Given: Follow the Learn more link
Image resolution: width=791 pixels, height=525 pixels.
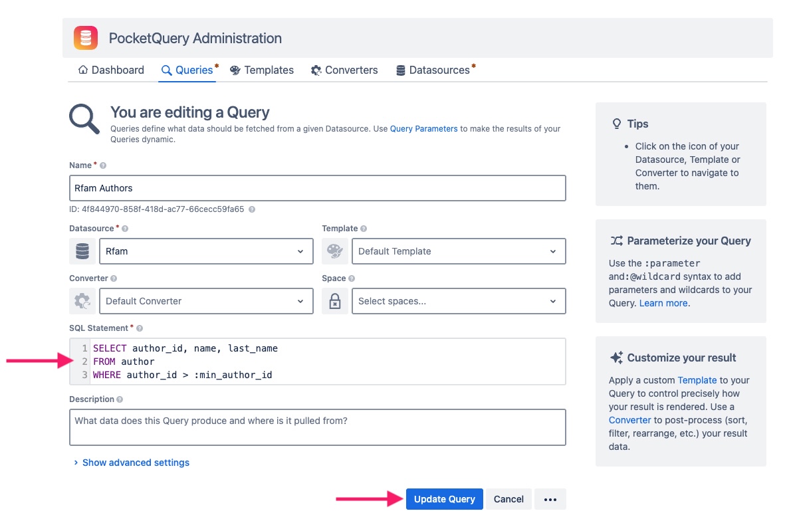Looking at the screenshot, I should tap(663, 303).
